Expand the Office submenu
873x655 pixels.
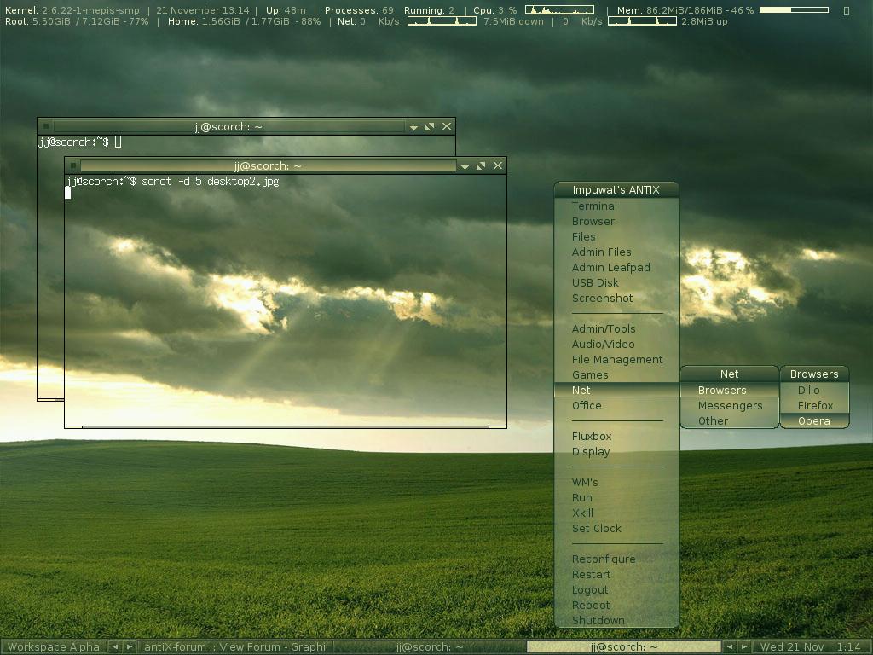point(617,406)
